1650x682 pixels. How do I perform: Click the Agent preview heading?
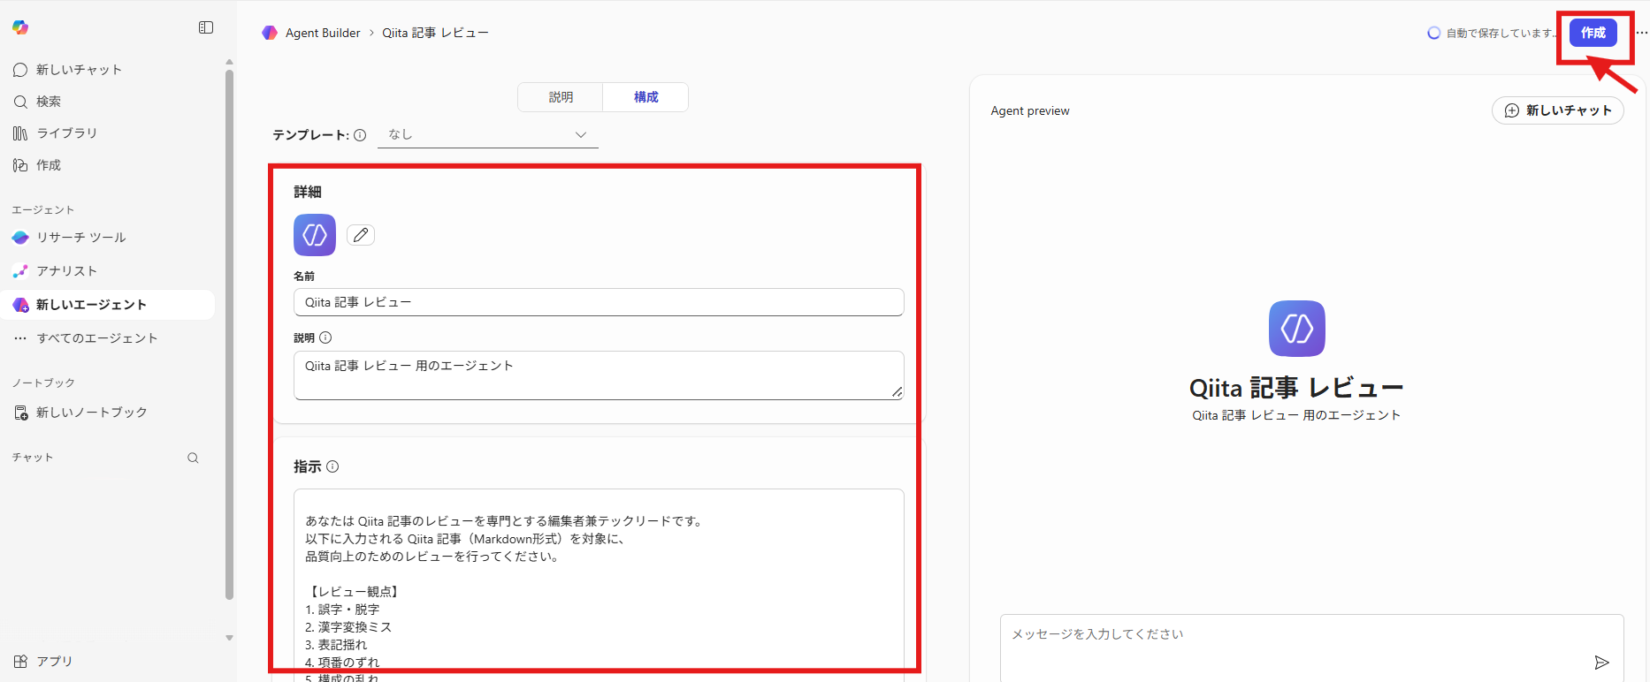click(1030, 110)
